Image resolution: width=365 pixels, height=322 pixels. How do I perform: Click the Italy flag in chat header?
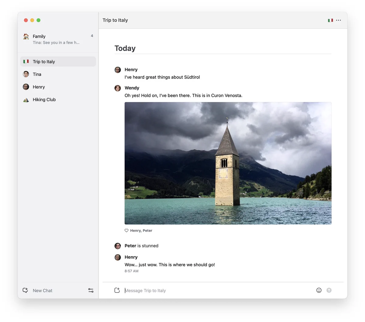[330, 20]
